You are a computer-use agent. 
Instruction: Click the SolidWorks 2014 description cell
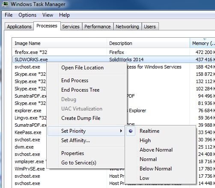(126, 60)
